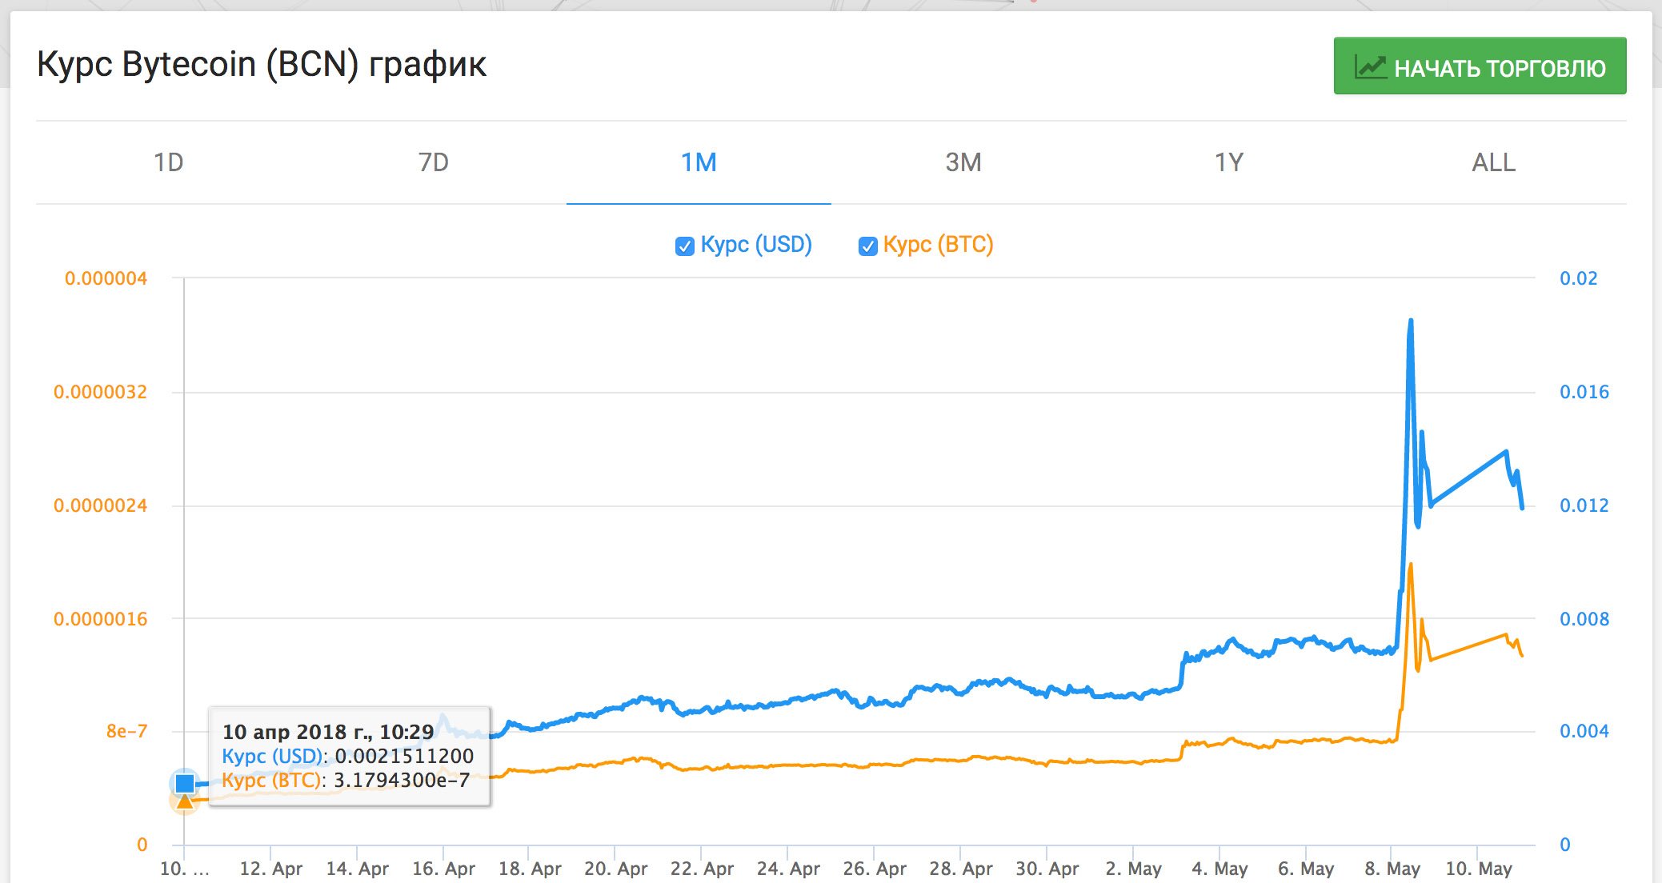The width and height of the screenshot is (1662, 883).
Task: Click the 12. Apr x-axis label
Action: [x=271, y=869]
